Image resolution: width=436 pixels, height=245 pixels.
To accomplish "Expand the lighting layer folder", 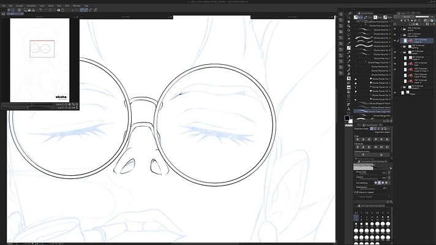I will 401,47.
